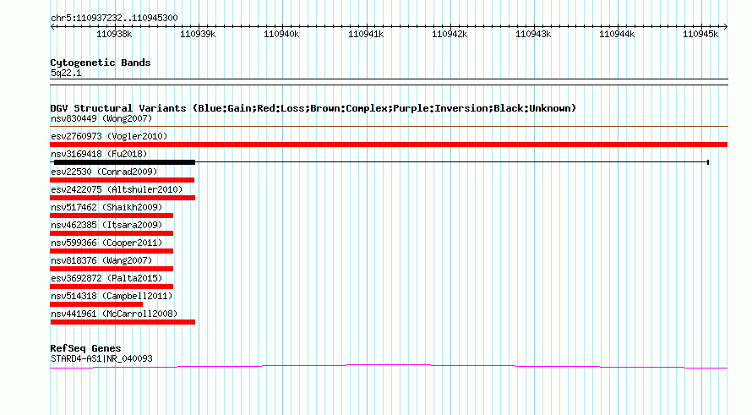Click the chr5:110937232..110945300 coordinates label

point(114,18)
